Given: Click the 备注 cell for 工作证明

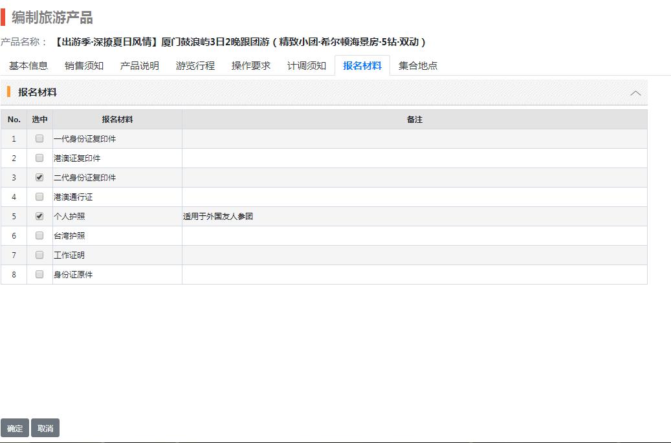Looking at the screenshot, I should [414, 255].
